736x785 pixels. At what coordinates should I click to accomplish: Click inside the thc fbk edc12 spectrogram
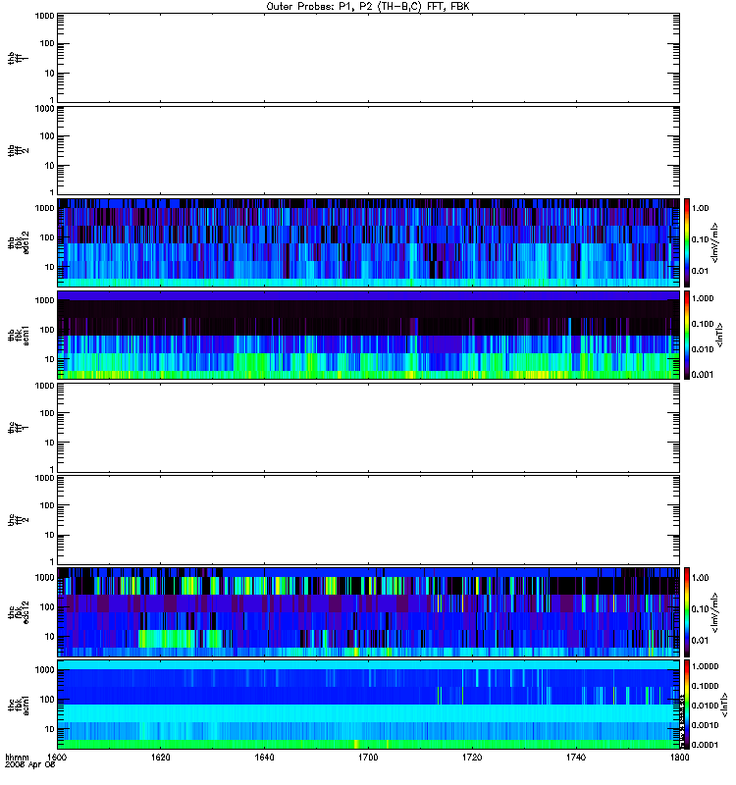click(369, 612)
